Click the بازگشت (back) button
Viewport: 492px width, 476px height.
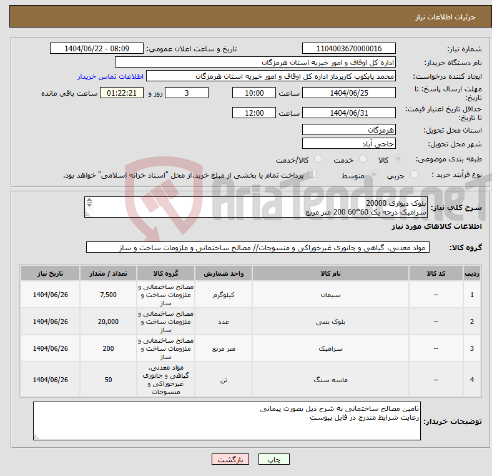point(230,459)
